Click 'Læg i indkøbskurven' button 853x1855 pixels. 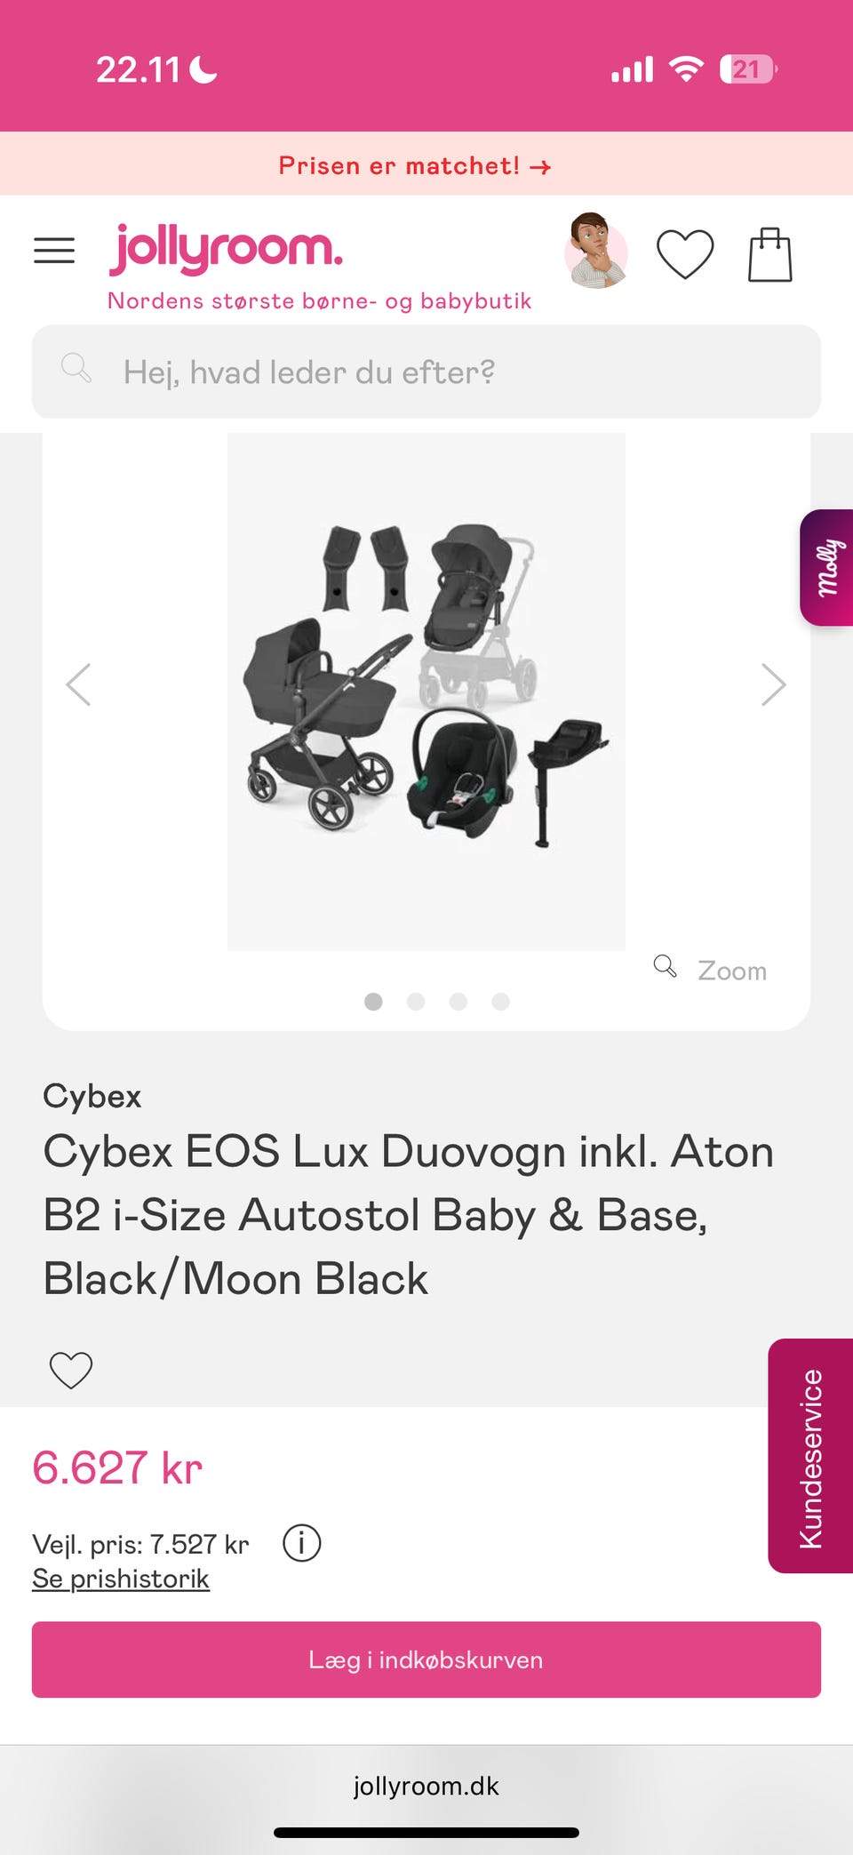(426, 1659)
